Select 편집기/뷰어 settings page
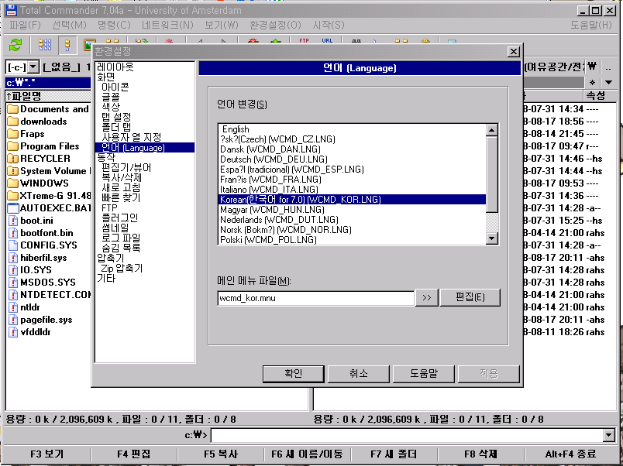Screen dimensions: 623x466 (x=126, y=167)
